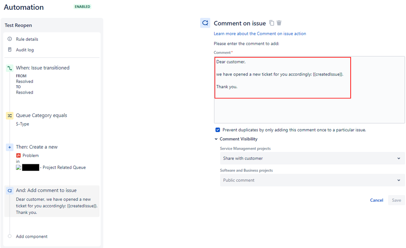Click the Create a new plus icon
This screenshot has height=248, width=406.
pos(10,147)
